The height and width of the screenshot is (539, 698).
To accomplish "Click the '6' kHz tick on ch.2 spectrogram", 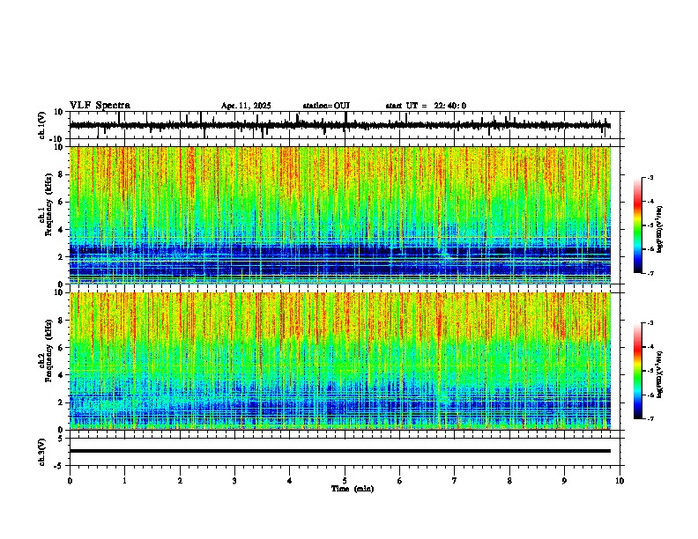I will 61,347.
